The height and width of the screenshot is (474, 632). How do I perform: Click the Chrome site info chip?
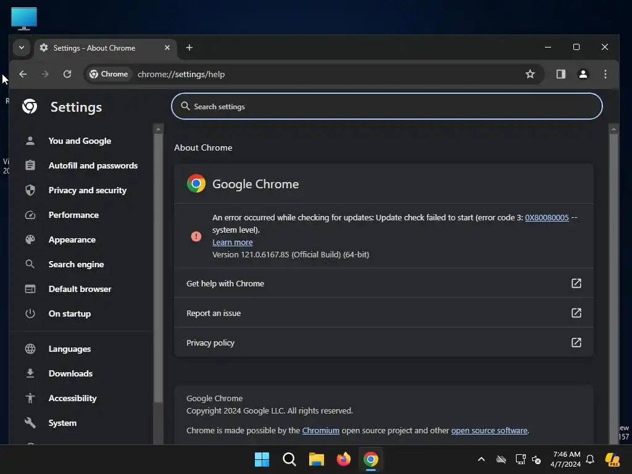[109, 74]
